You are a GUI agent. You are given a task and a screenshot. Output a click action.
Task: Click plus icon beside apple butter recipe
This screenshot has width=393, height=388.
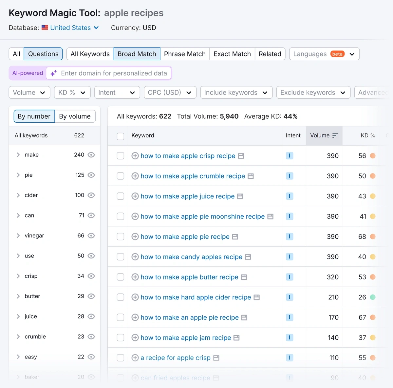135,277
